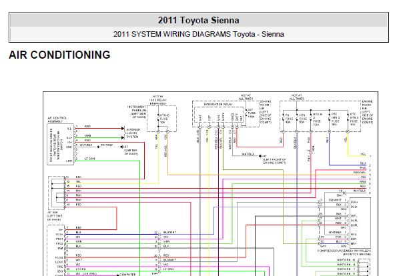The image size is (401, 276).
Task: Click the "WHT/BLK" wire label going to ground A1
Action: [248, 155]
